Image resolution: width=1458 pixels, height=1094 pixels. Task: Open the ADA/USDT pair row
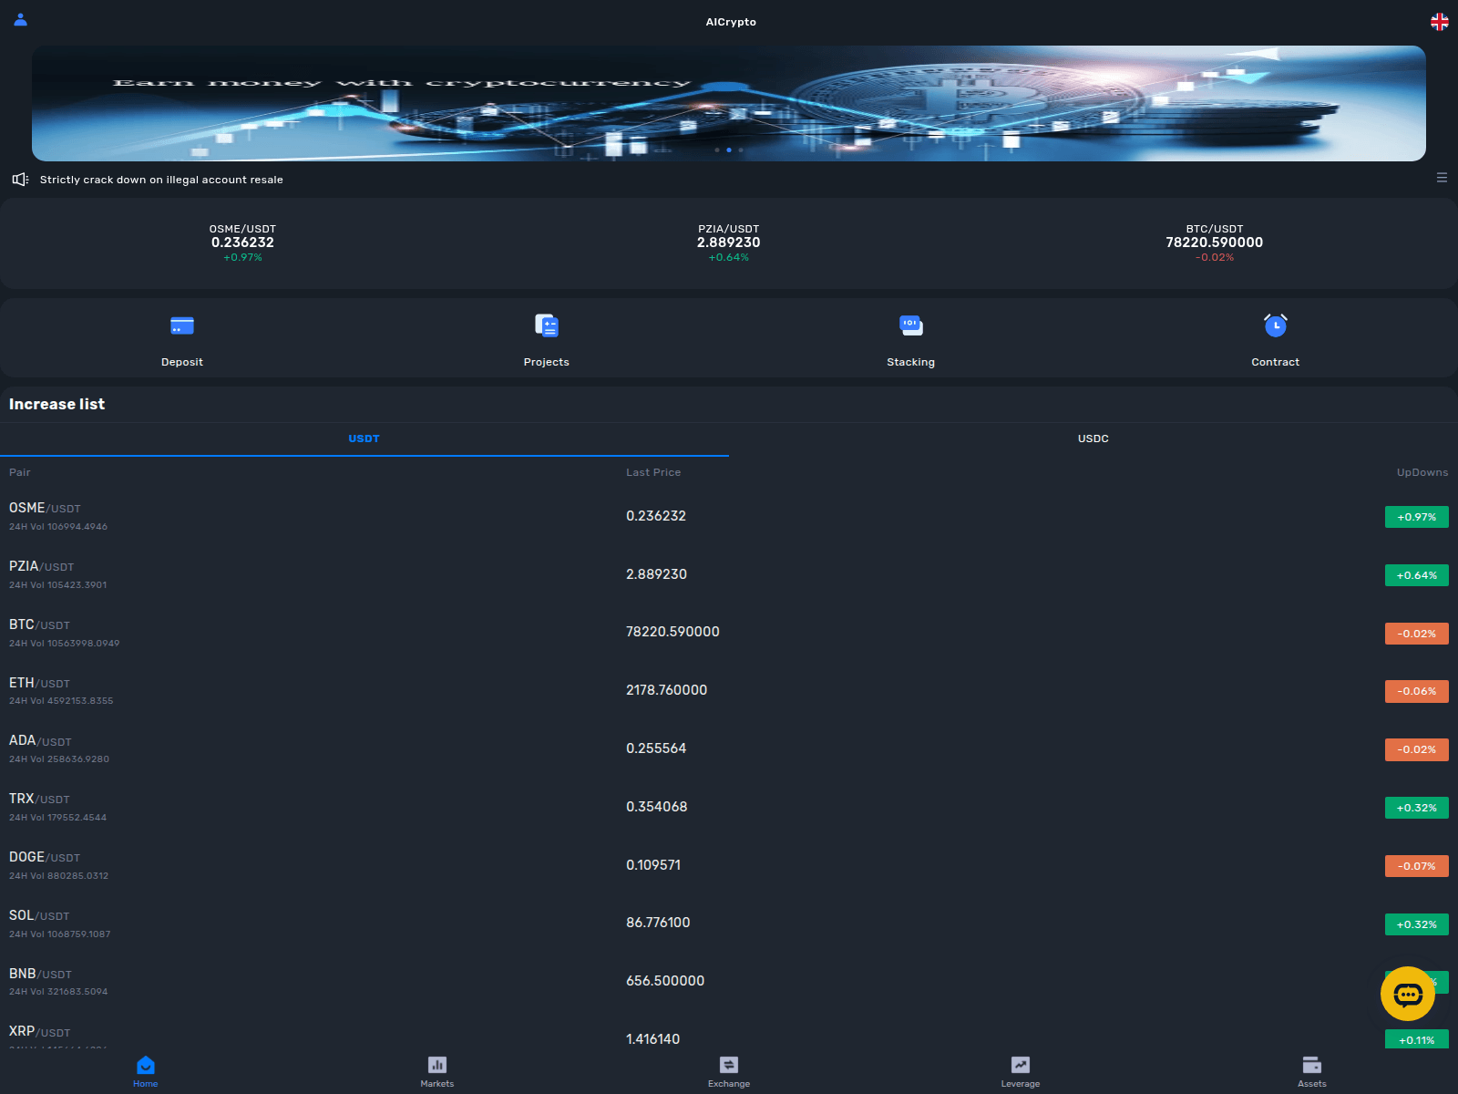click(x=729, y=749)
